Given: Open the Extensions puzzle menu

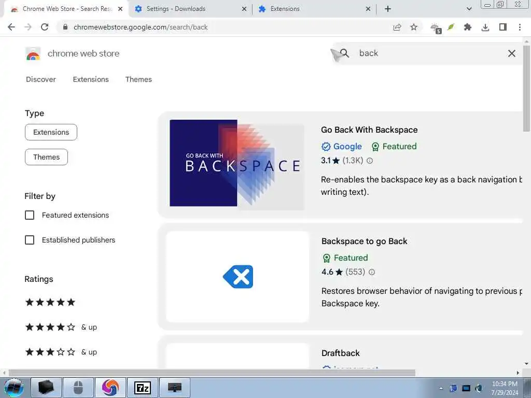Looking at the screenshot, I should coord(468,27).
